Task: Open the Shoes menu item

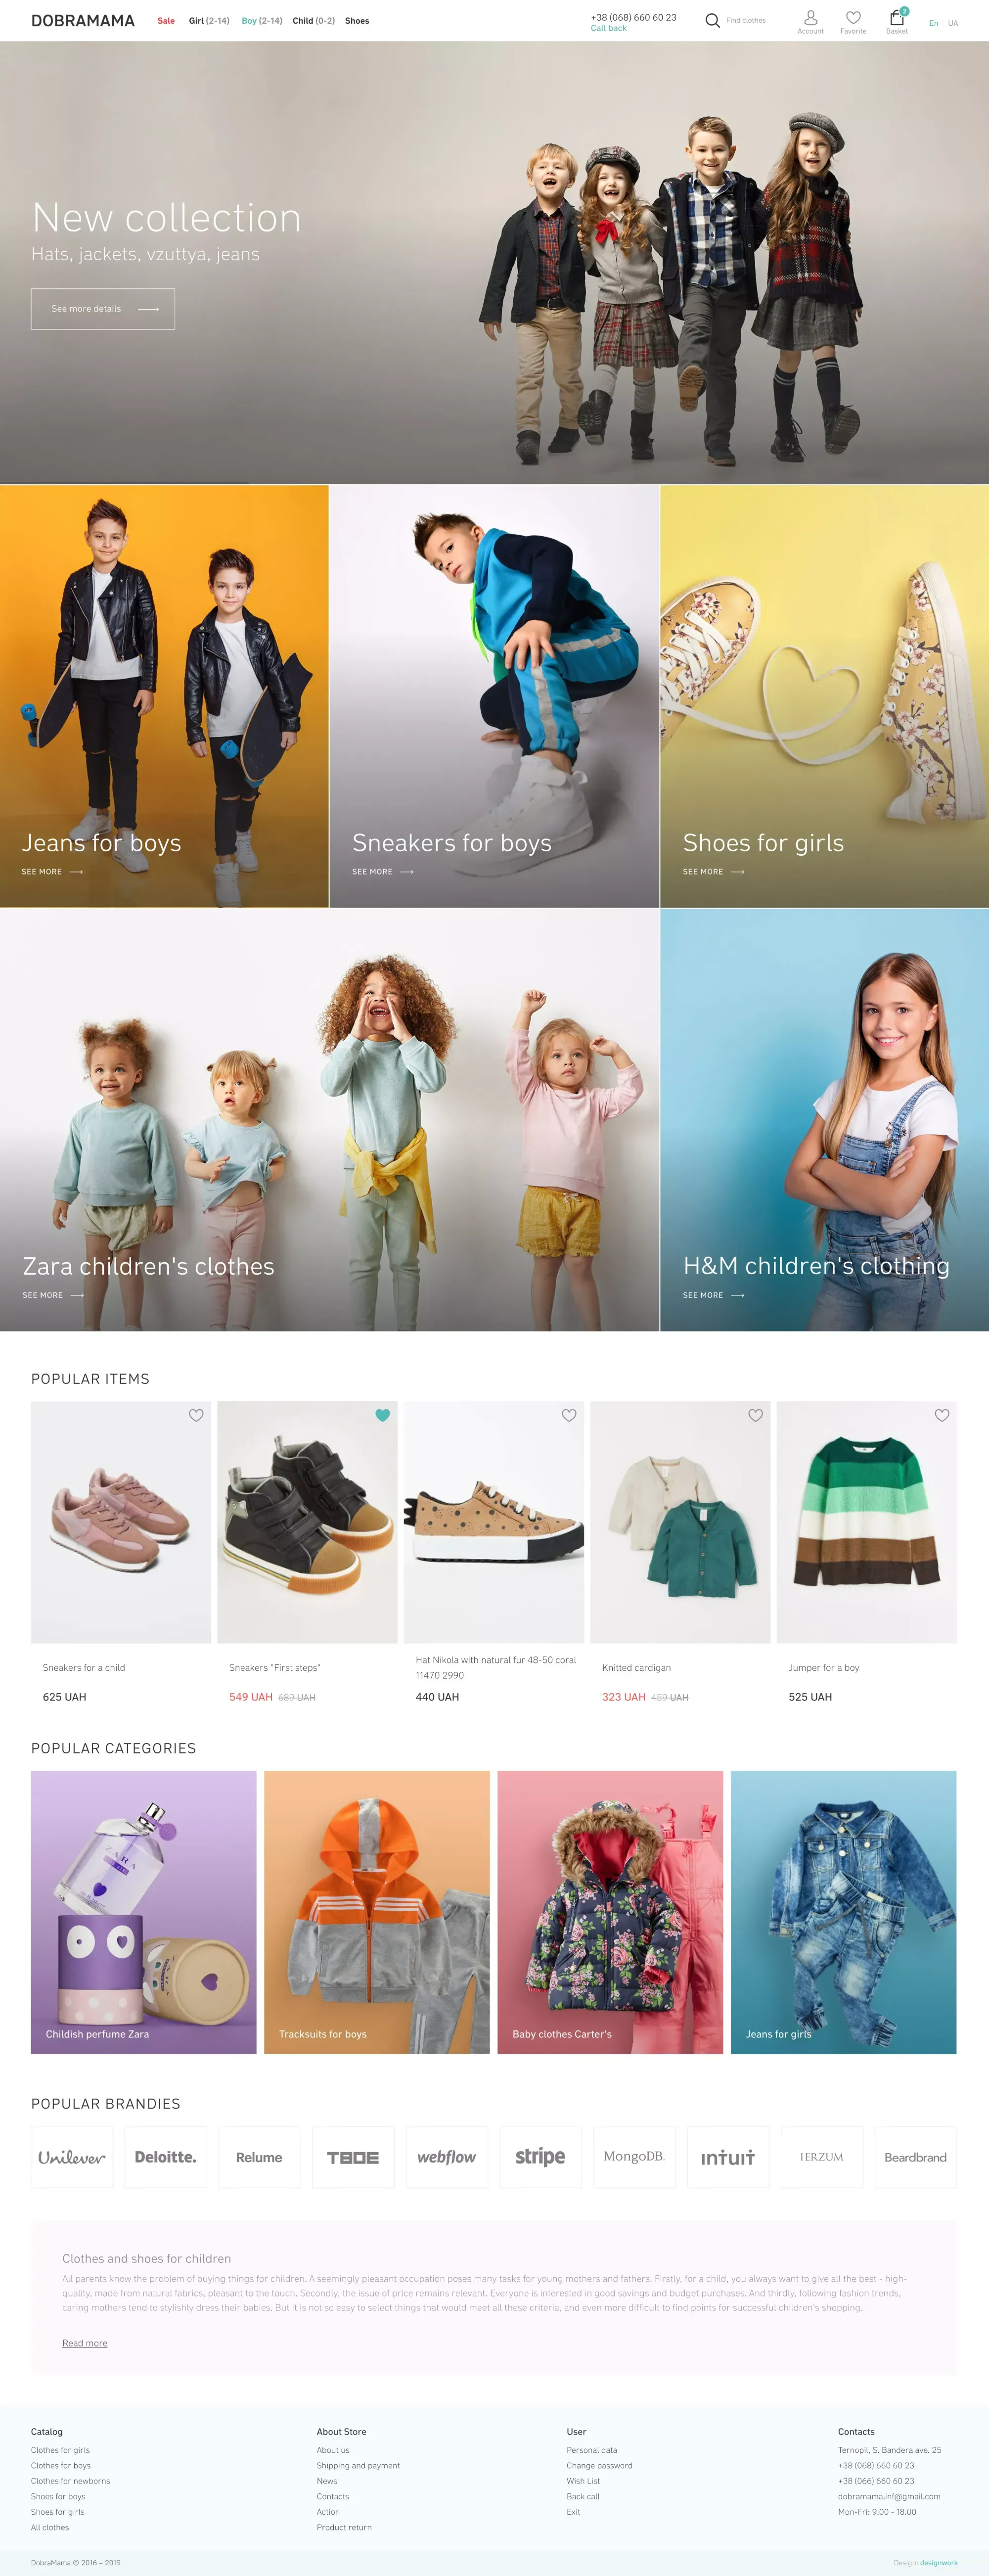Action: coord(357,20)
